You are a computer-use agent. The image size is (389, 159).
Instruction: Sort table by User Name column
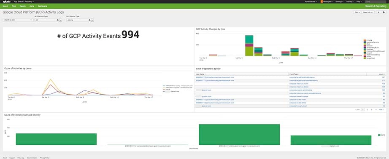coord(200,74)
